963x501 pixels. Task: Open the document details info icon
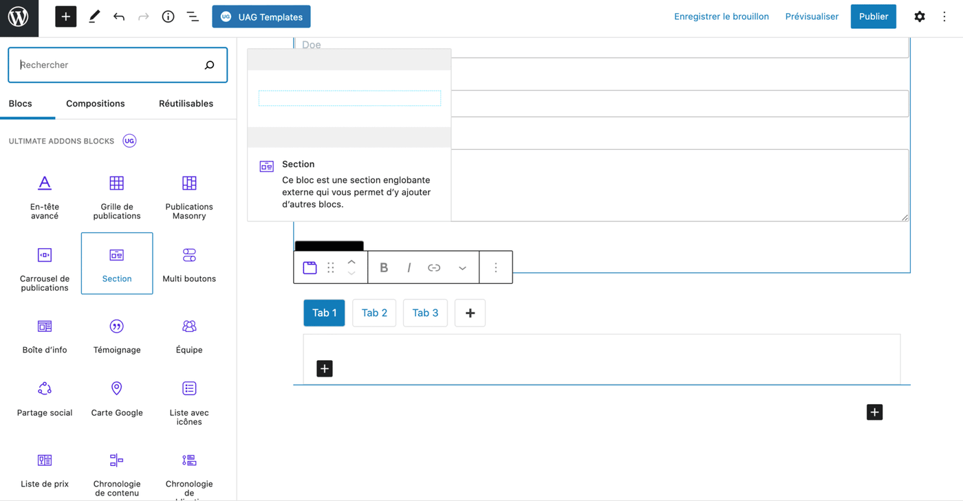coord(168,16)
